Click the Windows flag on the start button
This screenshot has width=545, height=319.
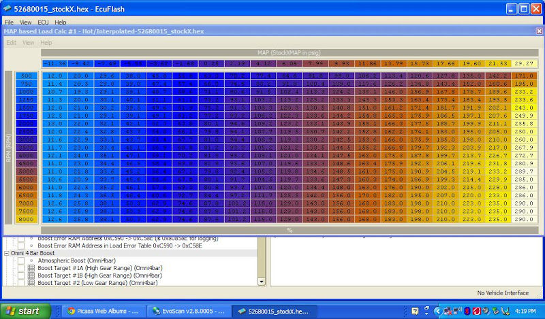coord(10,311)
